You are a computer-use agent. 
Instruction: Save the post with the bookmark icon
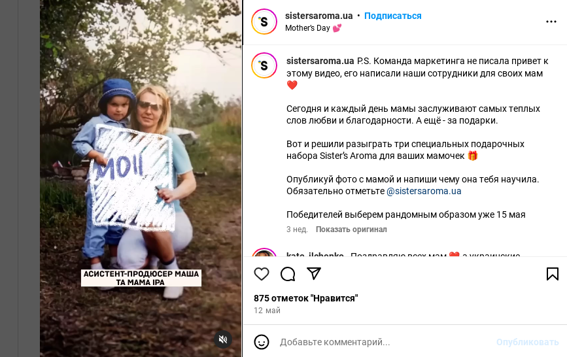[x=552, y=274]
